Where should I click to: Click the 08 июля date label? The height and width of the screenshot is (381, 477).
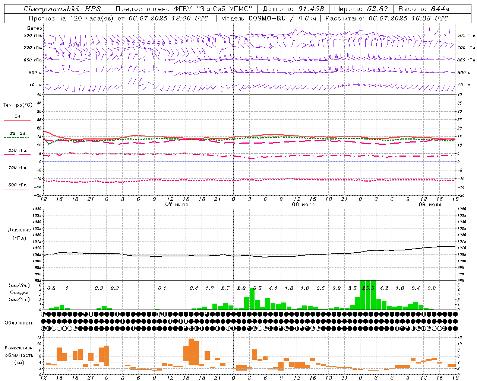point(303,205)
